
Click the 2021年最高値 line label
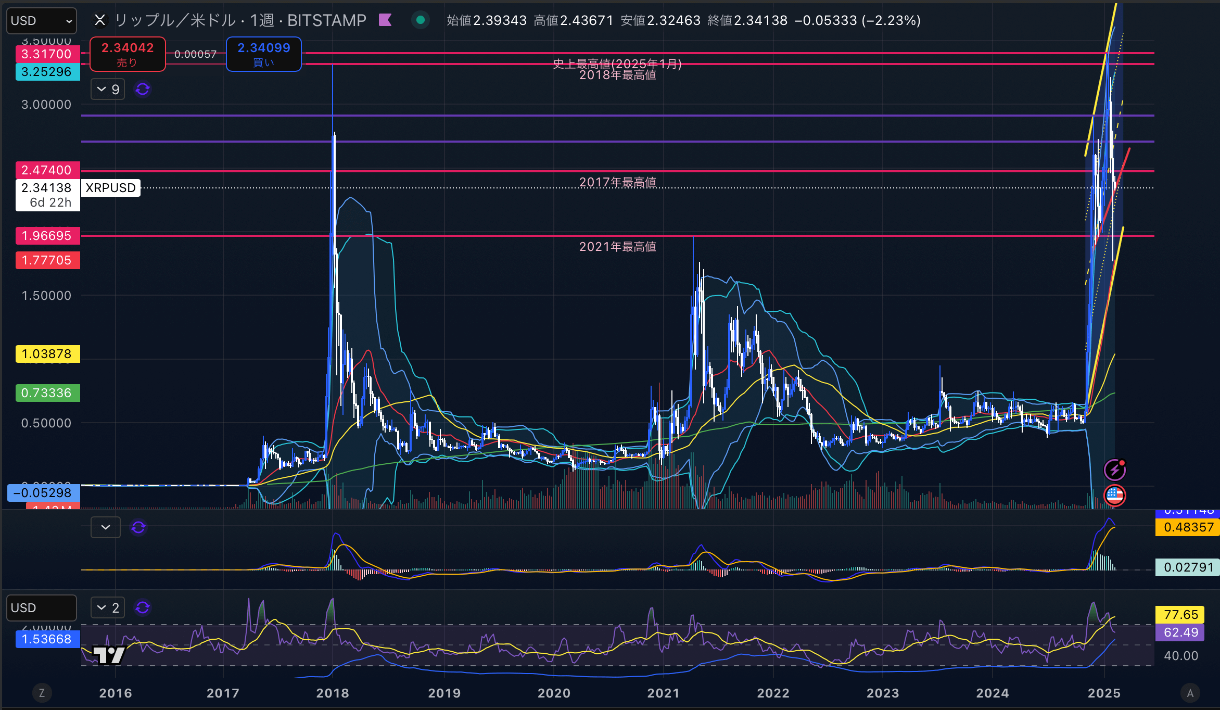pyautogui.click(x=618, y=247)
